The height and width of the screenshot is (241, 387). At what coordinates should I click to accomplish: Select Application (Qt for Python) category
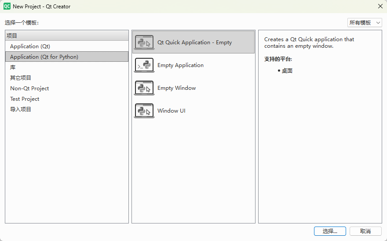click(x=67, y=57)
